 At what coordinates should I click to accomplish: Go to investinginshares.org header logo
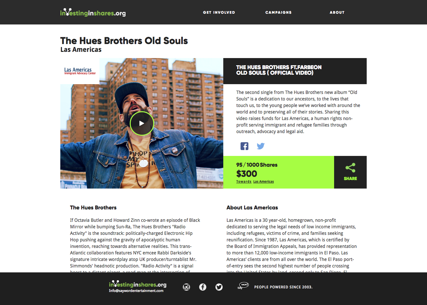tap(93, 12)
